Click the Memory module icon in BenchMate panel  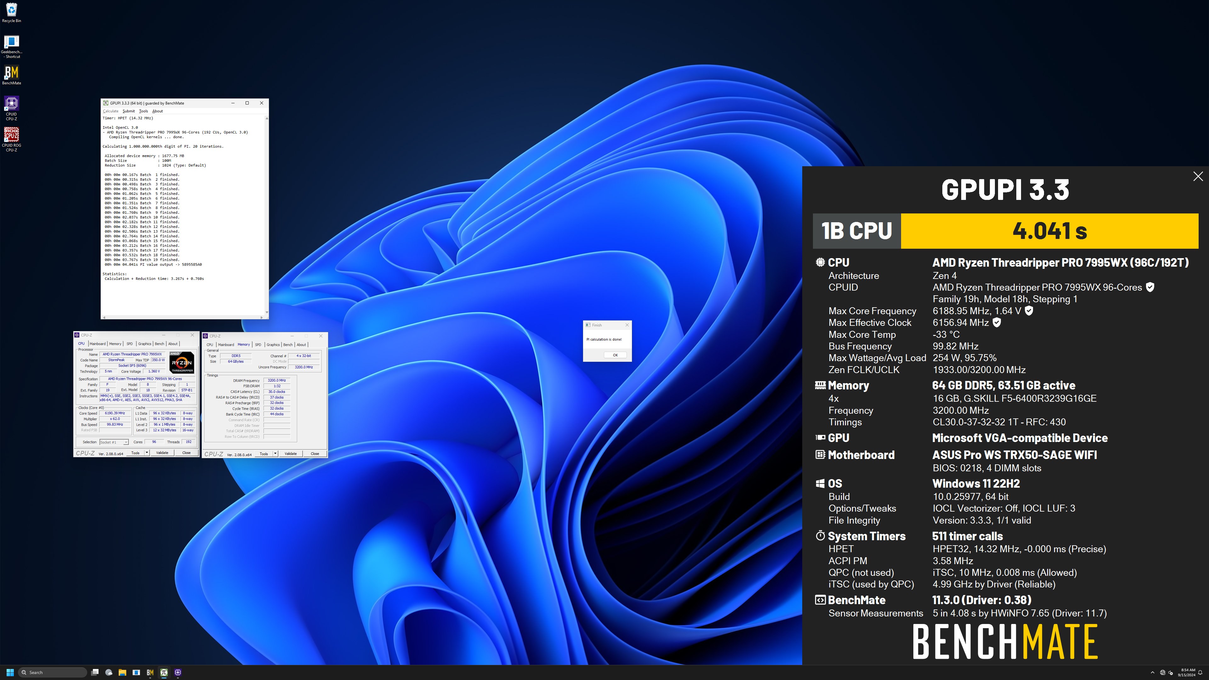coord(820,385)
